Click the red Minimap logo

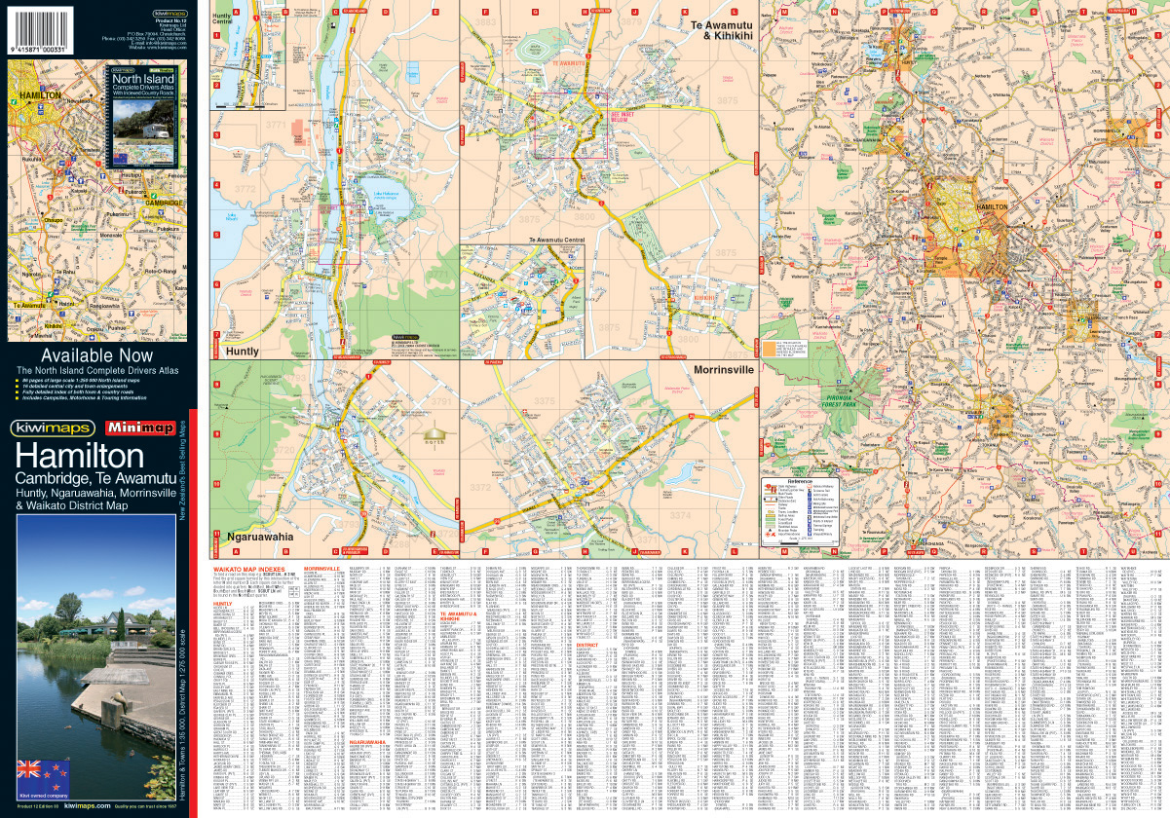click(140, 428)
